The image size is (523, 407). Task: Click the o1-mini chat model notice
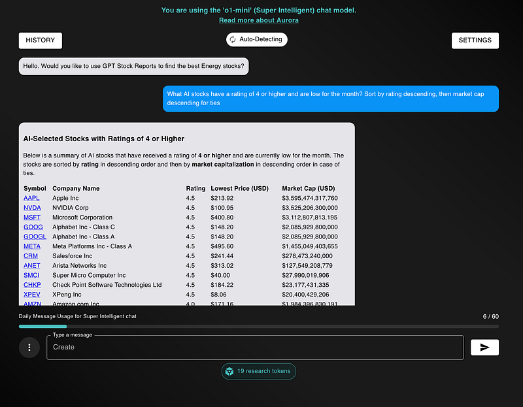(x=258, y=10)
